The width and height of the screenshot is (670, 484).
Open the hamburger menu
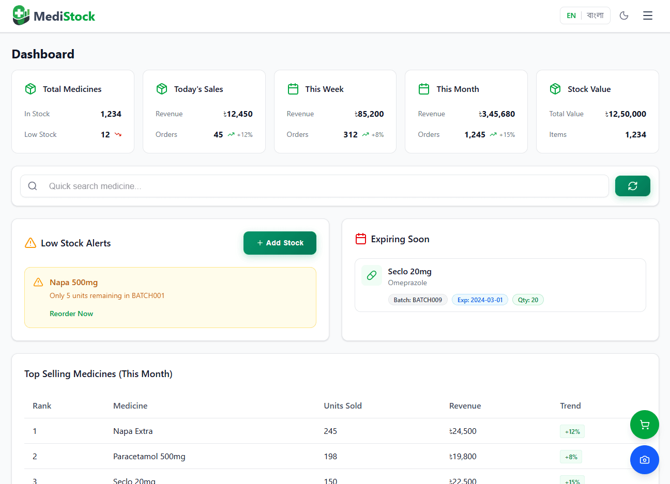click(647, 15)
